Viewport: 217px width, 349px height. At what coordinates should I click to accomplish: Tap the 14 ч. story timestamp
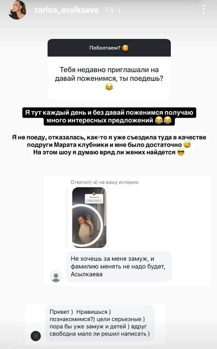point(113,10)
